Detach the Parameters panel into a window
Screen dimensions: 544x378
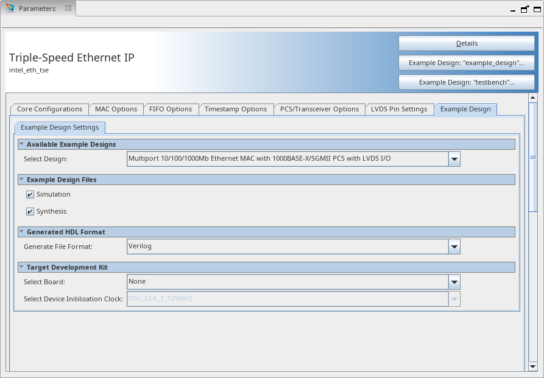point(525,9)
